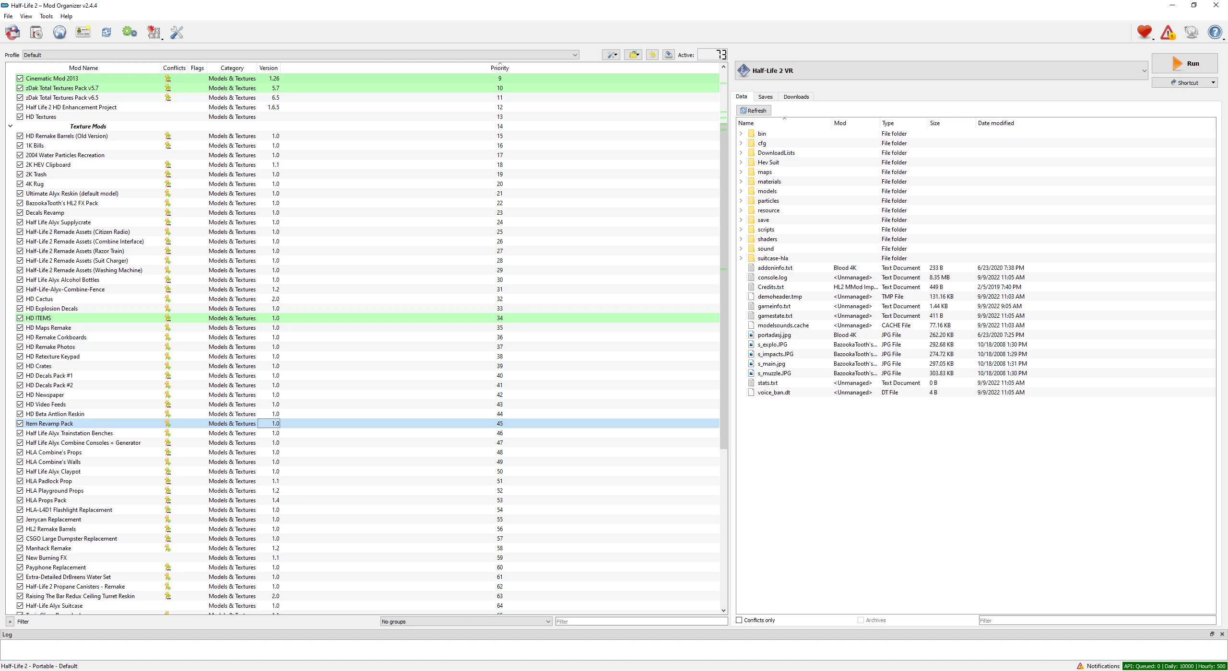Image resolution: width=1228 pixels, height=671 pixels.
Task: Uncheck Cinematic Mod 2013 mod
Action: pos(20,79)
